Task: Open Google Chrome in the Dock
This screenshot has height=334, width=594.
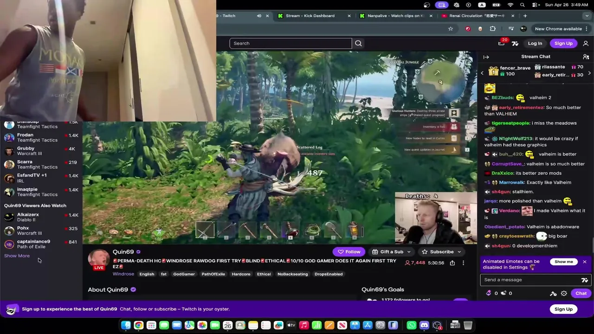Action: coord(138,325)
